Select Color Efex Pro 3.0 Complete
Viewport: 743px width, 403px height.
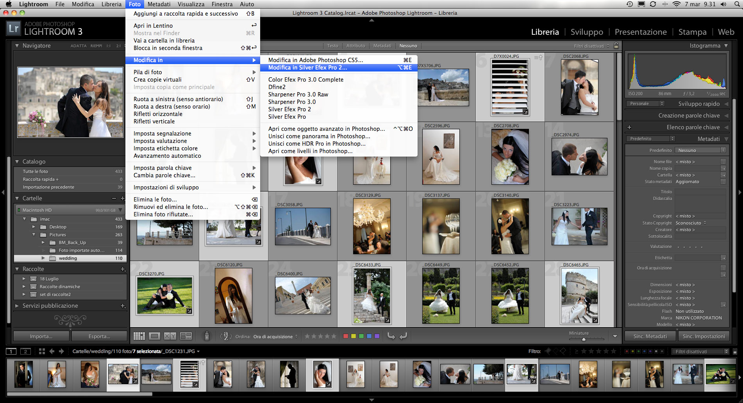point(339,80)
